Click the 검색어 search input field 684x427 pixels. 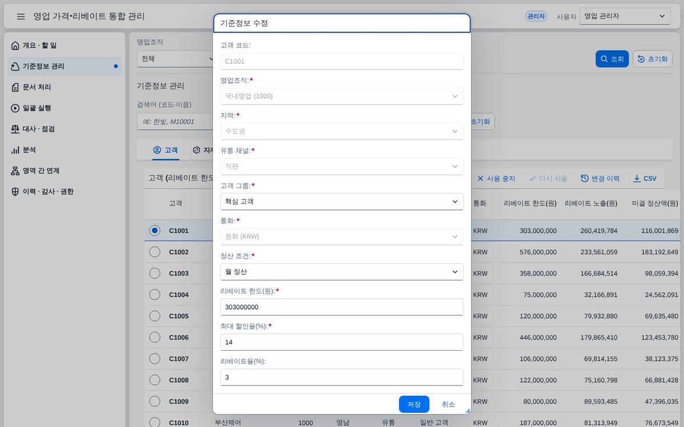pyautogui.click(x=174, y=121)
